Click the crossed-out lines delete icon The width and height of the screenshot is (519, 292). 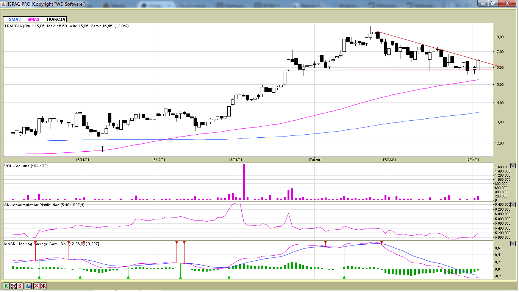tap(37, 286)
